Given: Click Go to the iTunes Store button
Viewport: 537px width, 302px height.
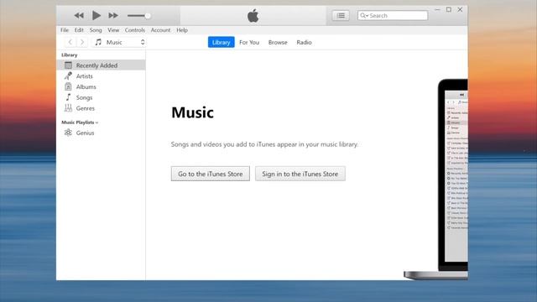Looking at the screenshot, I should pos(211,174).
